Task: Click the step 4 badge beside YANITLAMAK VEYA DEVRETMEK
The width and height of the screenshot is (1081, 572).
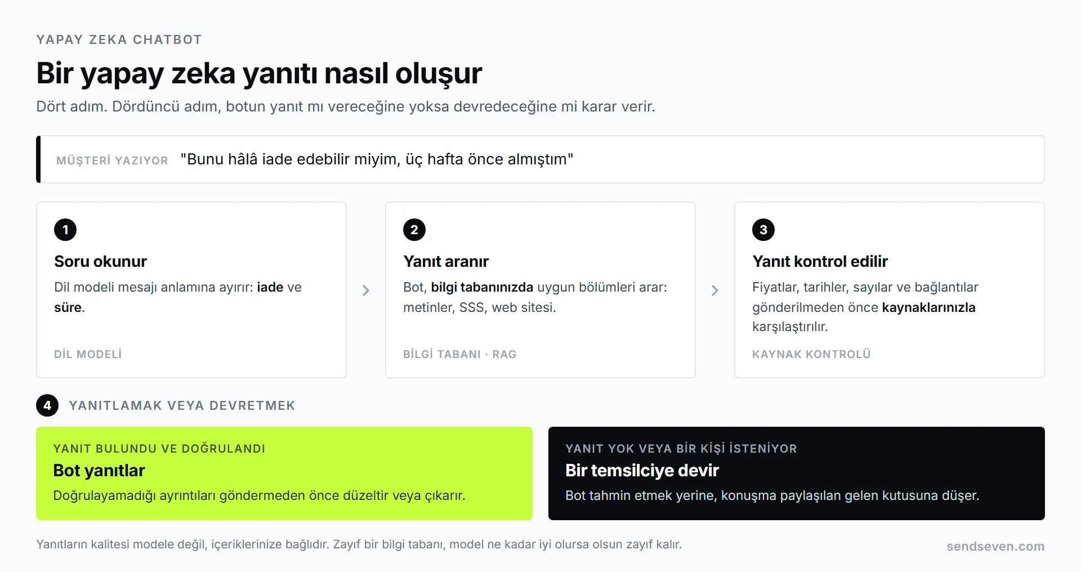Action: pos(47,405)
